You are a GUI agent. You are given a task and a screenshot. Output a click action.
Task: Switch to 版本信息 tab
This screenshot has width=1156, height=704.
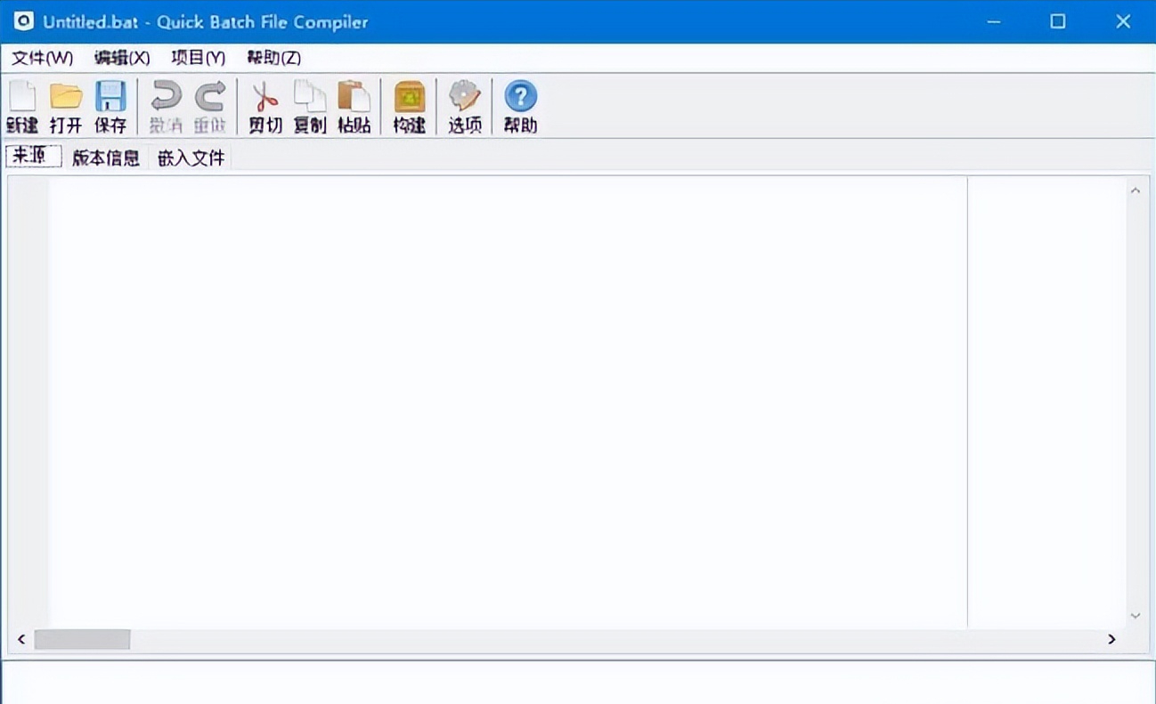click(x=106, y=157)
